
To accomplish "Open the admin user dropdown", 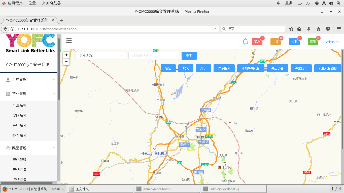I will point(332,42).
